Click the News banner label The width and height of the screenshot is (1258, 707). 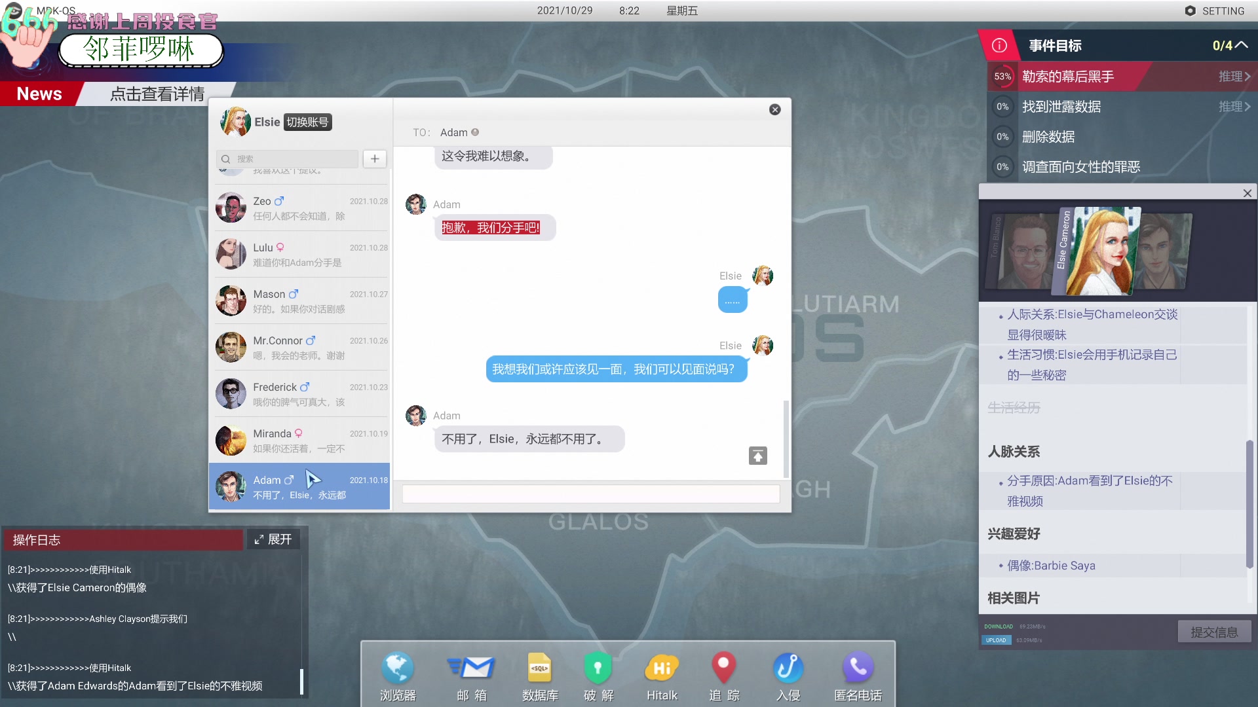click(39, 94)
